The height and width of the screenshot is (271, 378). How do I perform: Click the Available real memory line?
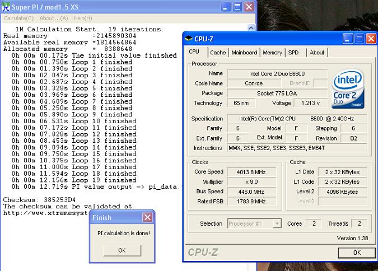69,42
